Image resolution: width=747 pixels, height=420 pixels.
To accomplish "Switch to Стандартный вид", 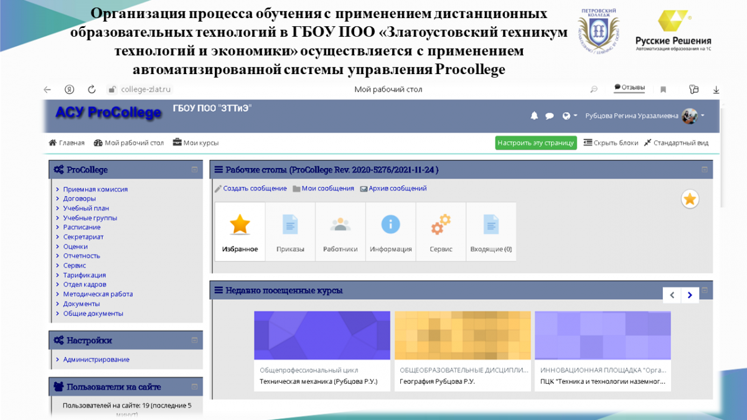I will [x=676, y=142].
